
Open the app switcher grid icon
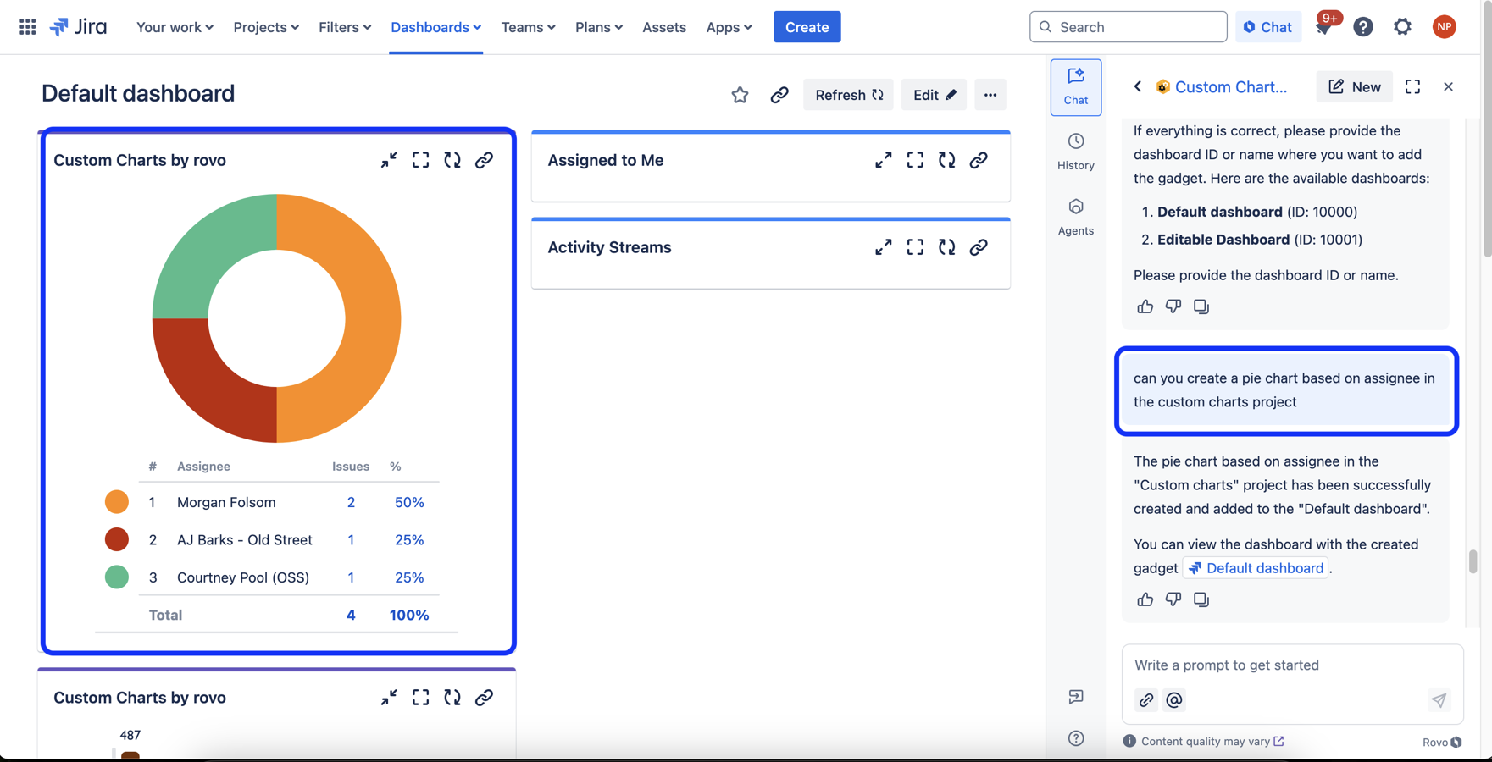tap(27, 27)
